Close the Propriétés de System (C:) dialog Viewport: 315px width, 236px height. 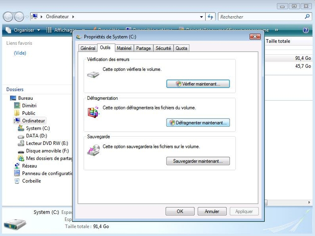click(x=255, y=36)
